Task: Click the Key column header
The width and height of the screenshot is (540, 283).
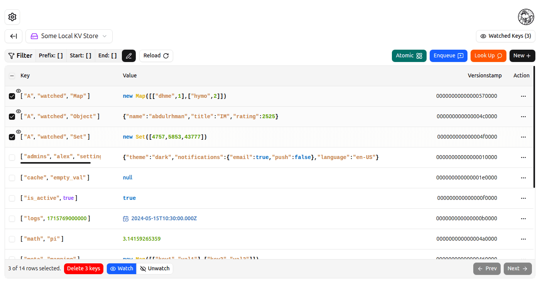Action: pyautogui.click(x=25, y=76)
